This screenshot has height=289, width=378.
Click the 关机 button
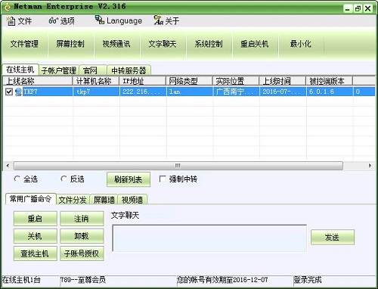(36, 236)
